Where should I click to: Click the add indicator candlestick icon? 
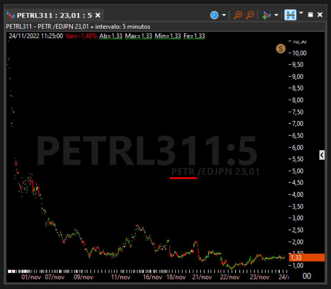[266, 15]
